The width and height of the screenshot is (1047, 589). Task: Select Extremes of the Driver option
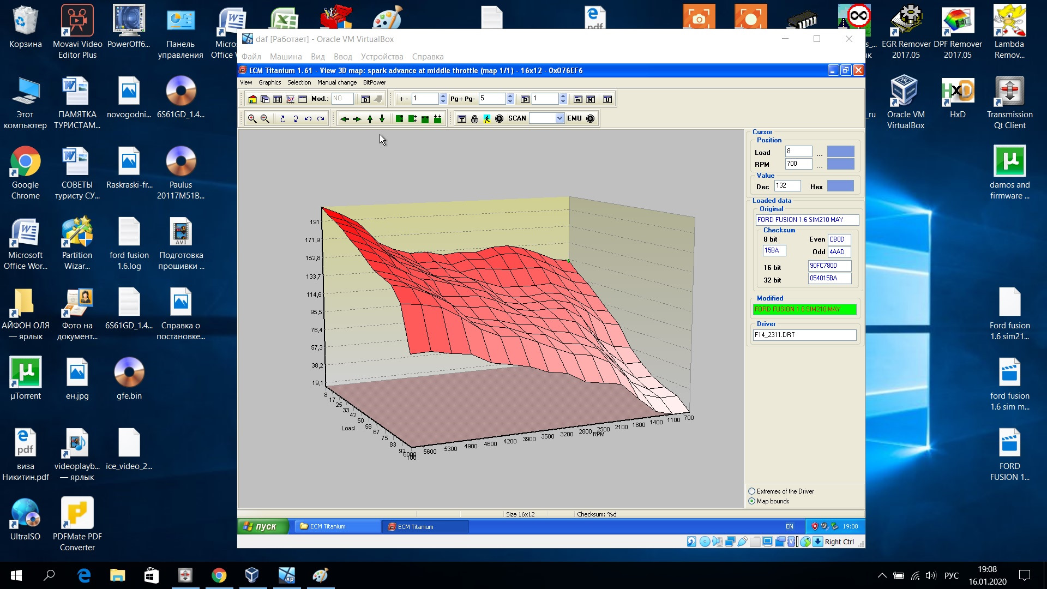752,491
